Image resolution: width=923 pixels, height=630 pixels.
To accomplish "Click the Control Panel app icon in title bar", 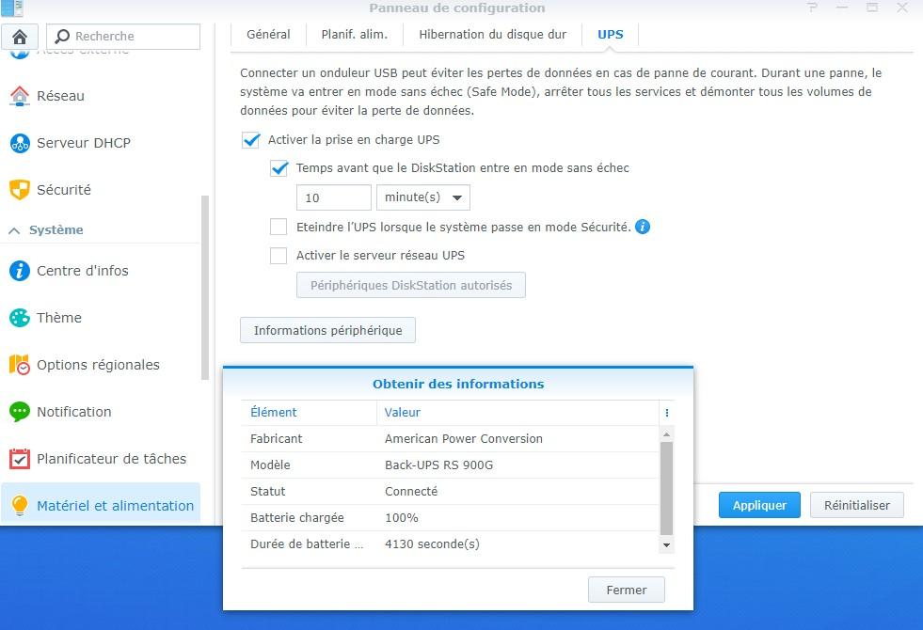I will (x=12, y=8).
